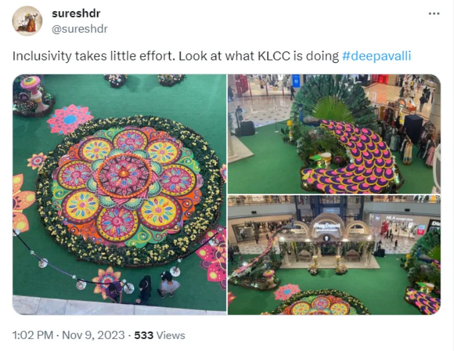Click the 1:02 PM timestamp
The image size is (454, 351).
coord(33,335)
